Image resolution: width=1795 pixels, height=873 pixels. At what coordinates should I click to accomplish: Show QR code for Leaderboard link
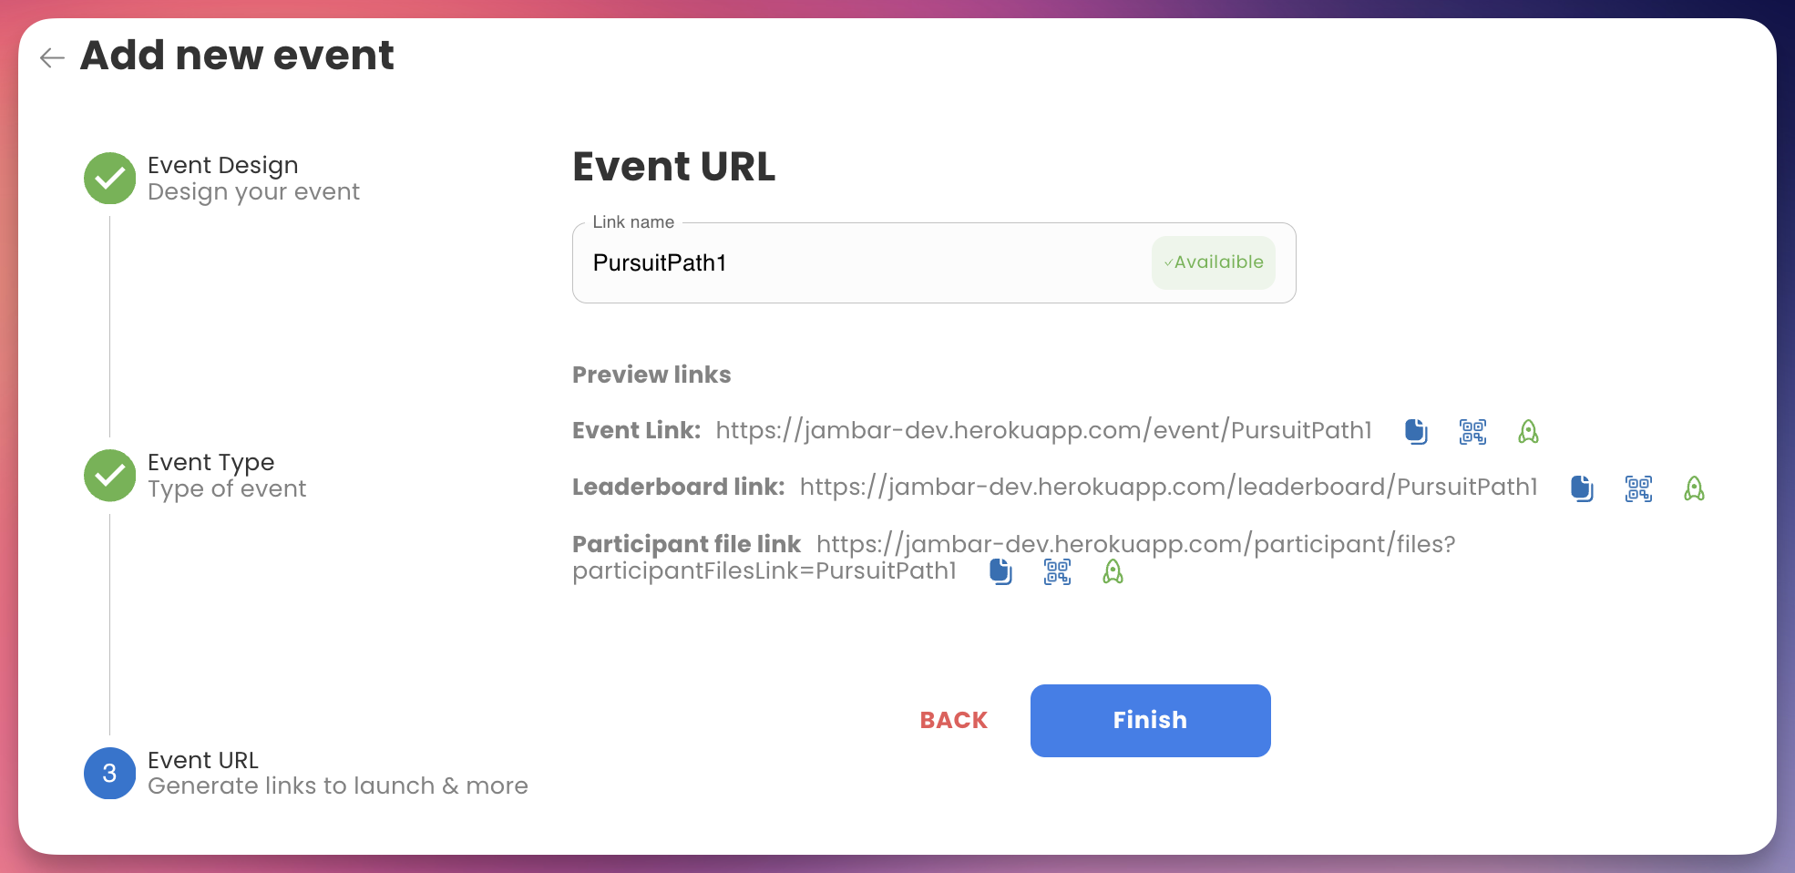pyautogui.click(x=1638, y=488)
